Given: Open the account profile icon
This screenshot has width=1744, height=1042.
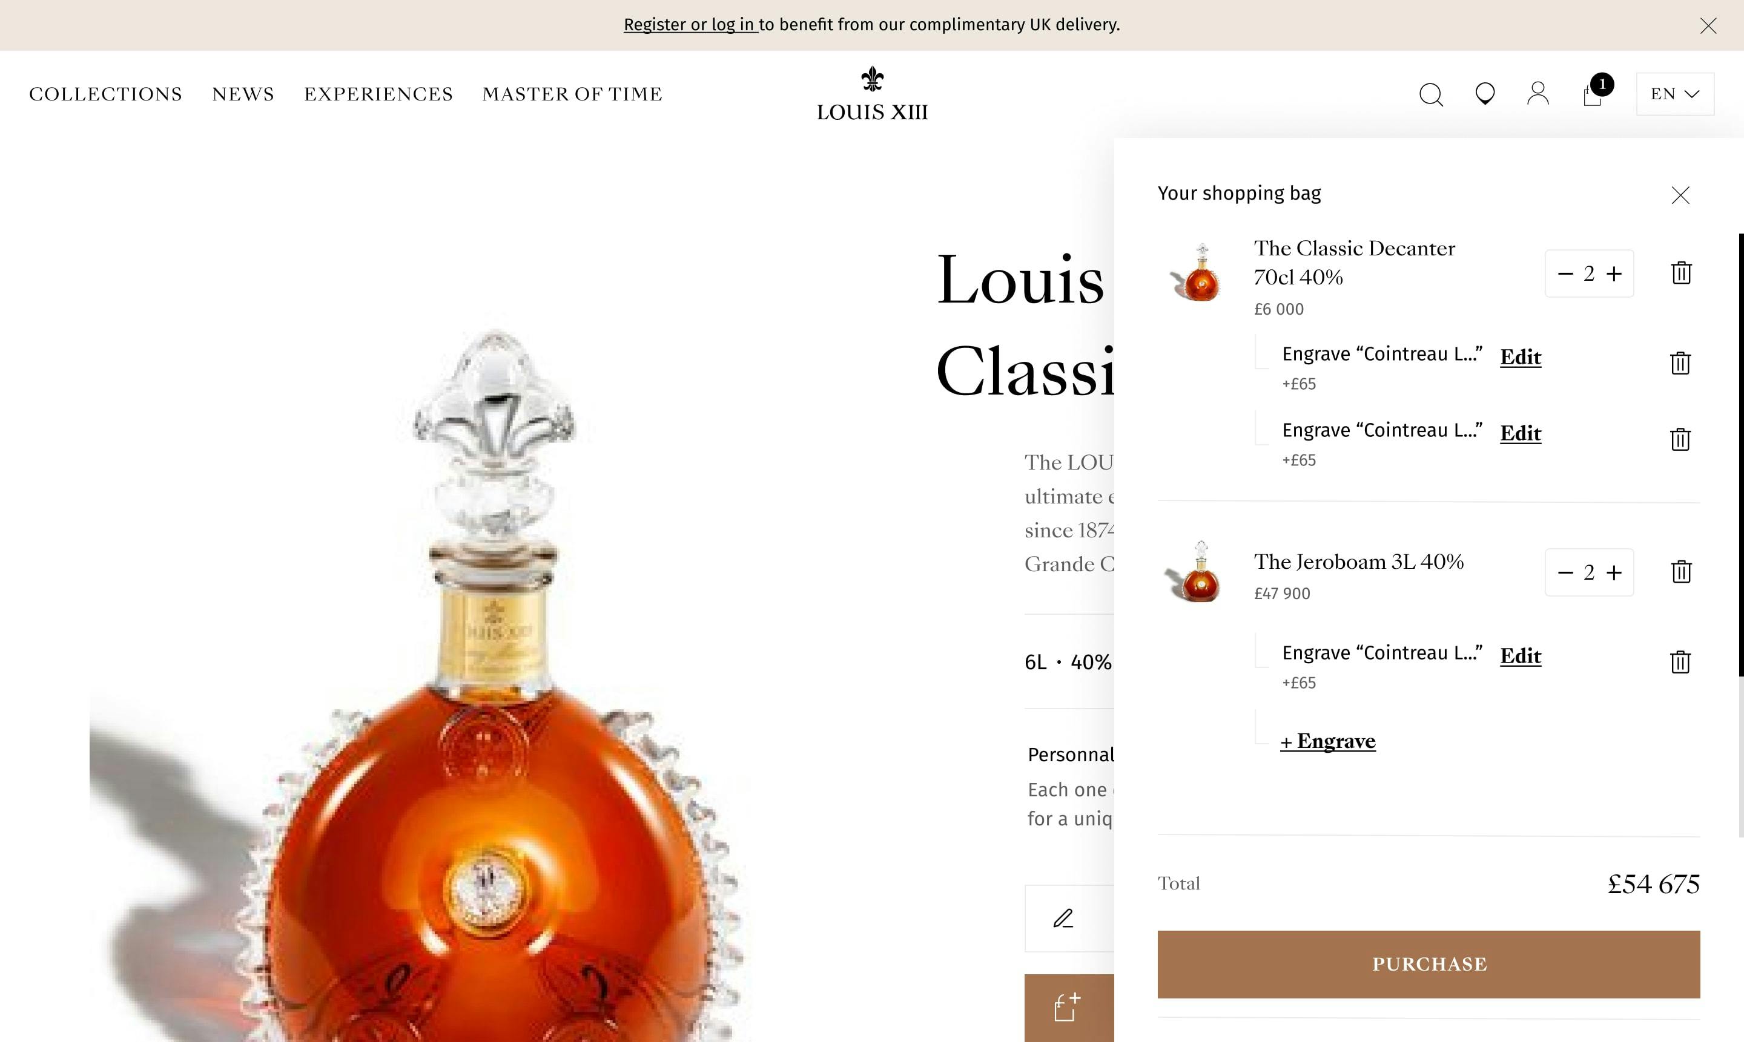Looking at the screenshot, I should coord(1538,94).
